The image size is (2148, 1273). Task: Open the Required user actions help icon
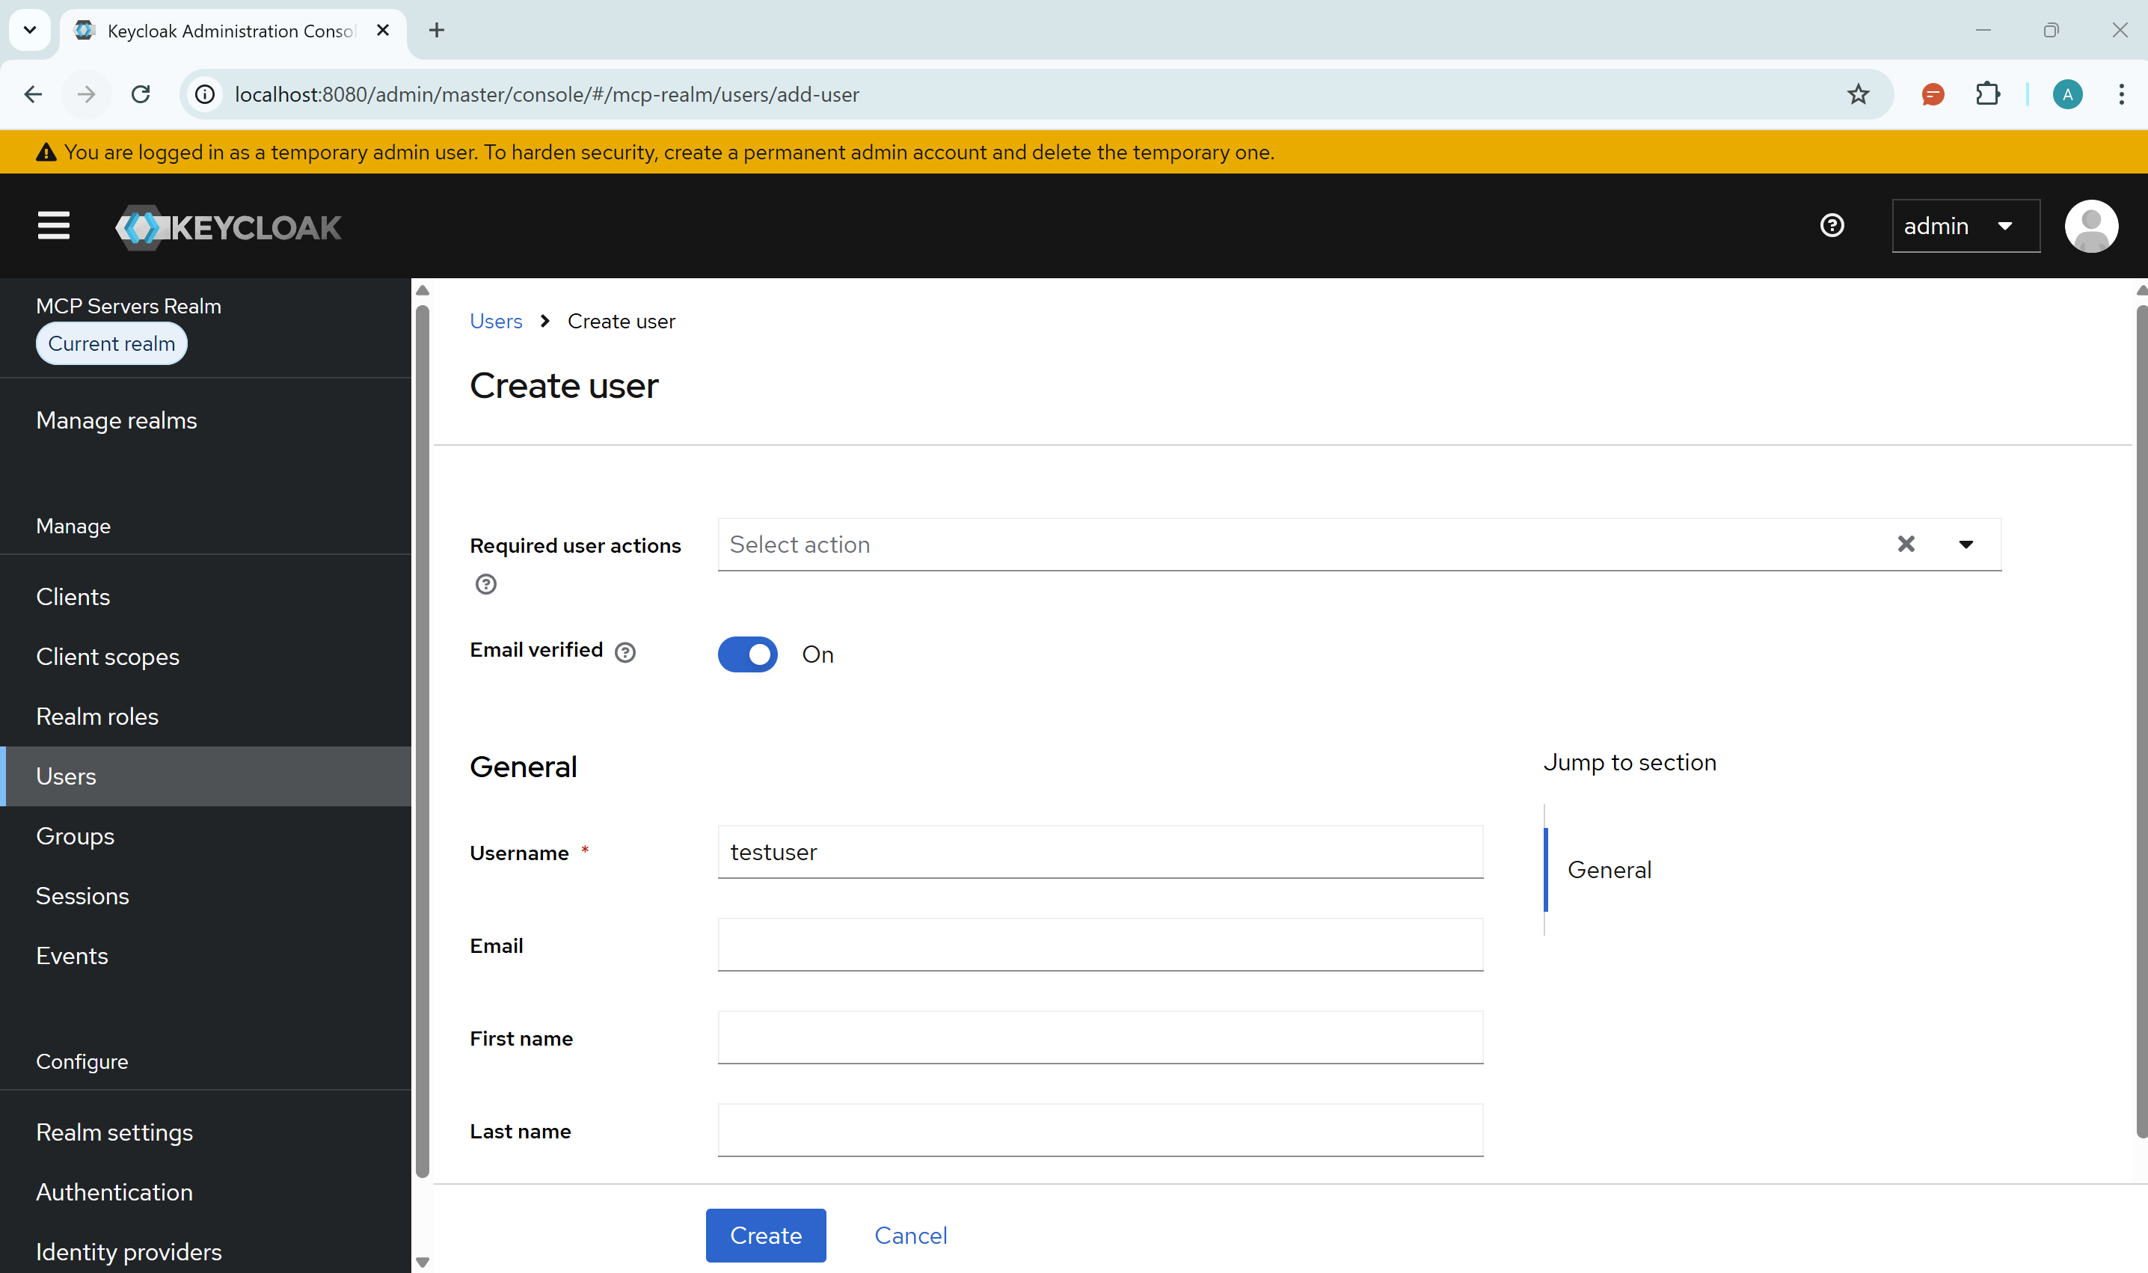tap(485, 584)
